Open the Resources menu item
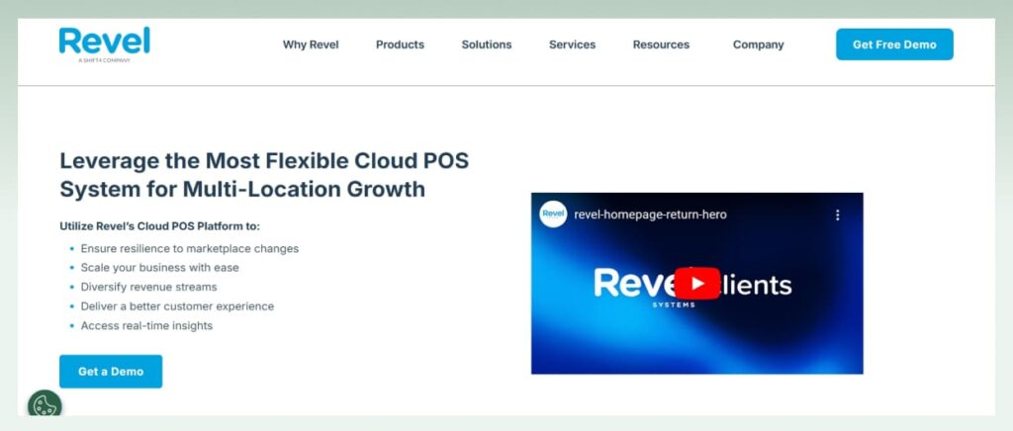This screenshot has width=1013, height=431. tap(661, 44)
